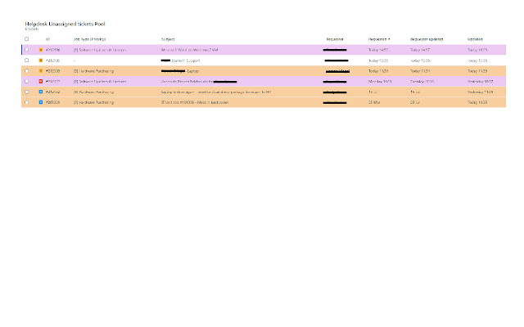Click the ID column header

tap(47, 39)
